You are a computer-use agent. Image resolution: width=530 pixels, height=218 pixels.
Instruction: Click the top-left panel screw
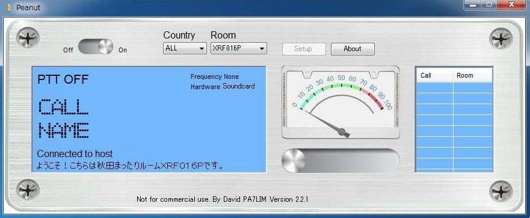(x=28, y=38)
